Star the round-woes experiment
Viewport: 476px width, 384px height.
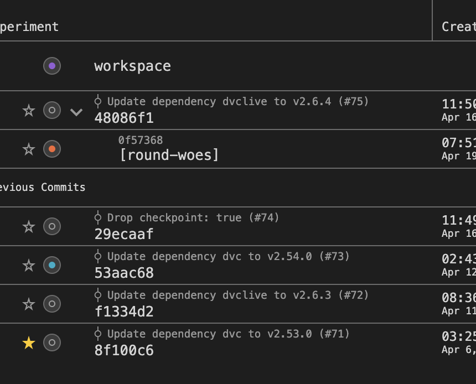(29, 149)
